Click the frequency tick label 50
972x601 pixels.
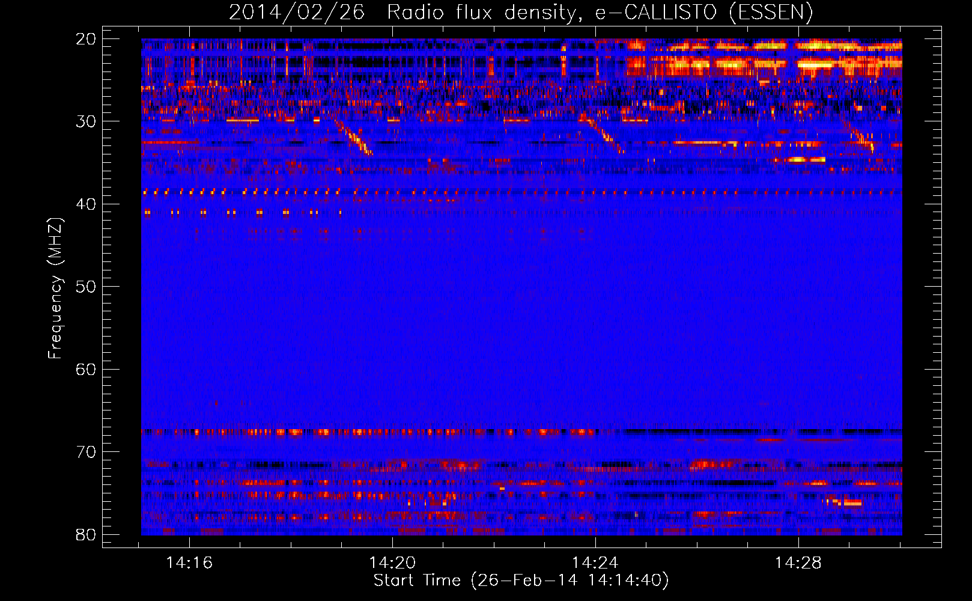point(86,287)
